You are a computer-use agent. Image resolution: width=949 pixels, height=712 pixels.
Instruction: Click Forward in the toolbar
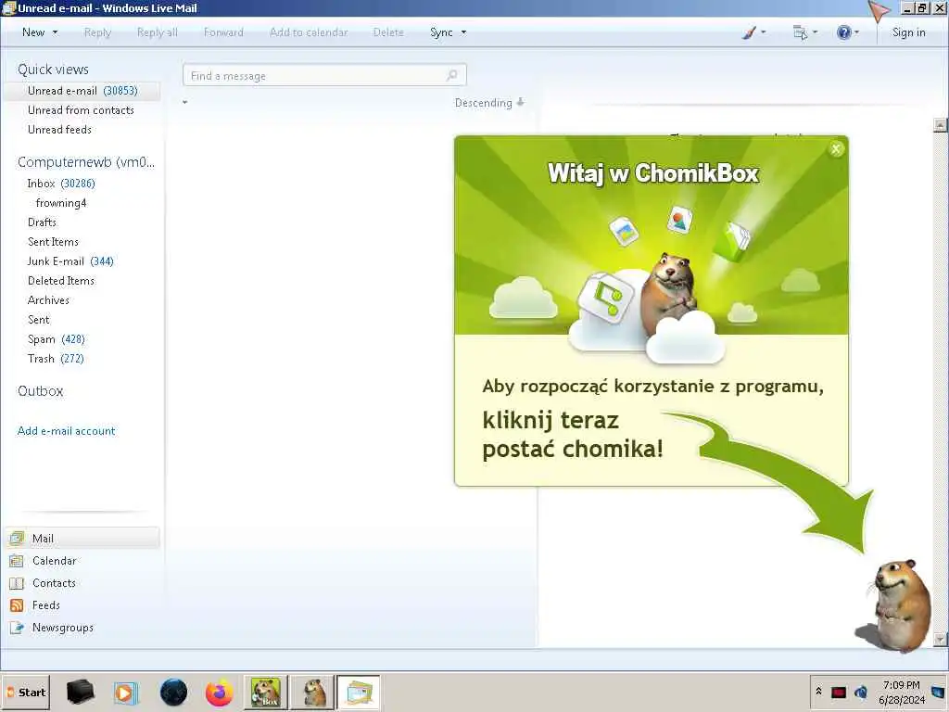[223, 32]
